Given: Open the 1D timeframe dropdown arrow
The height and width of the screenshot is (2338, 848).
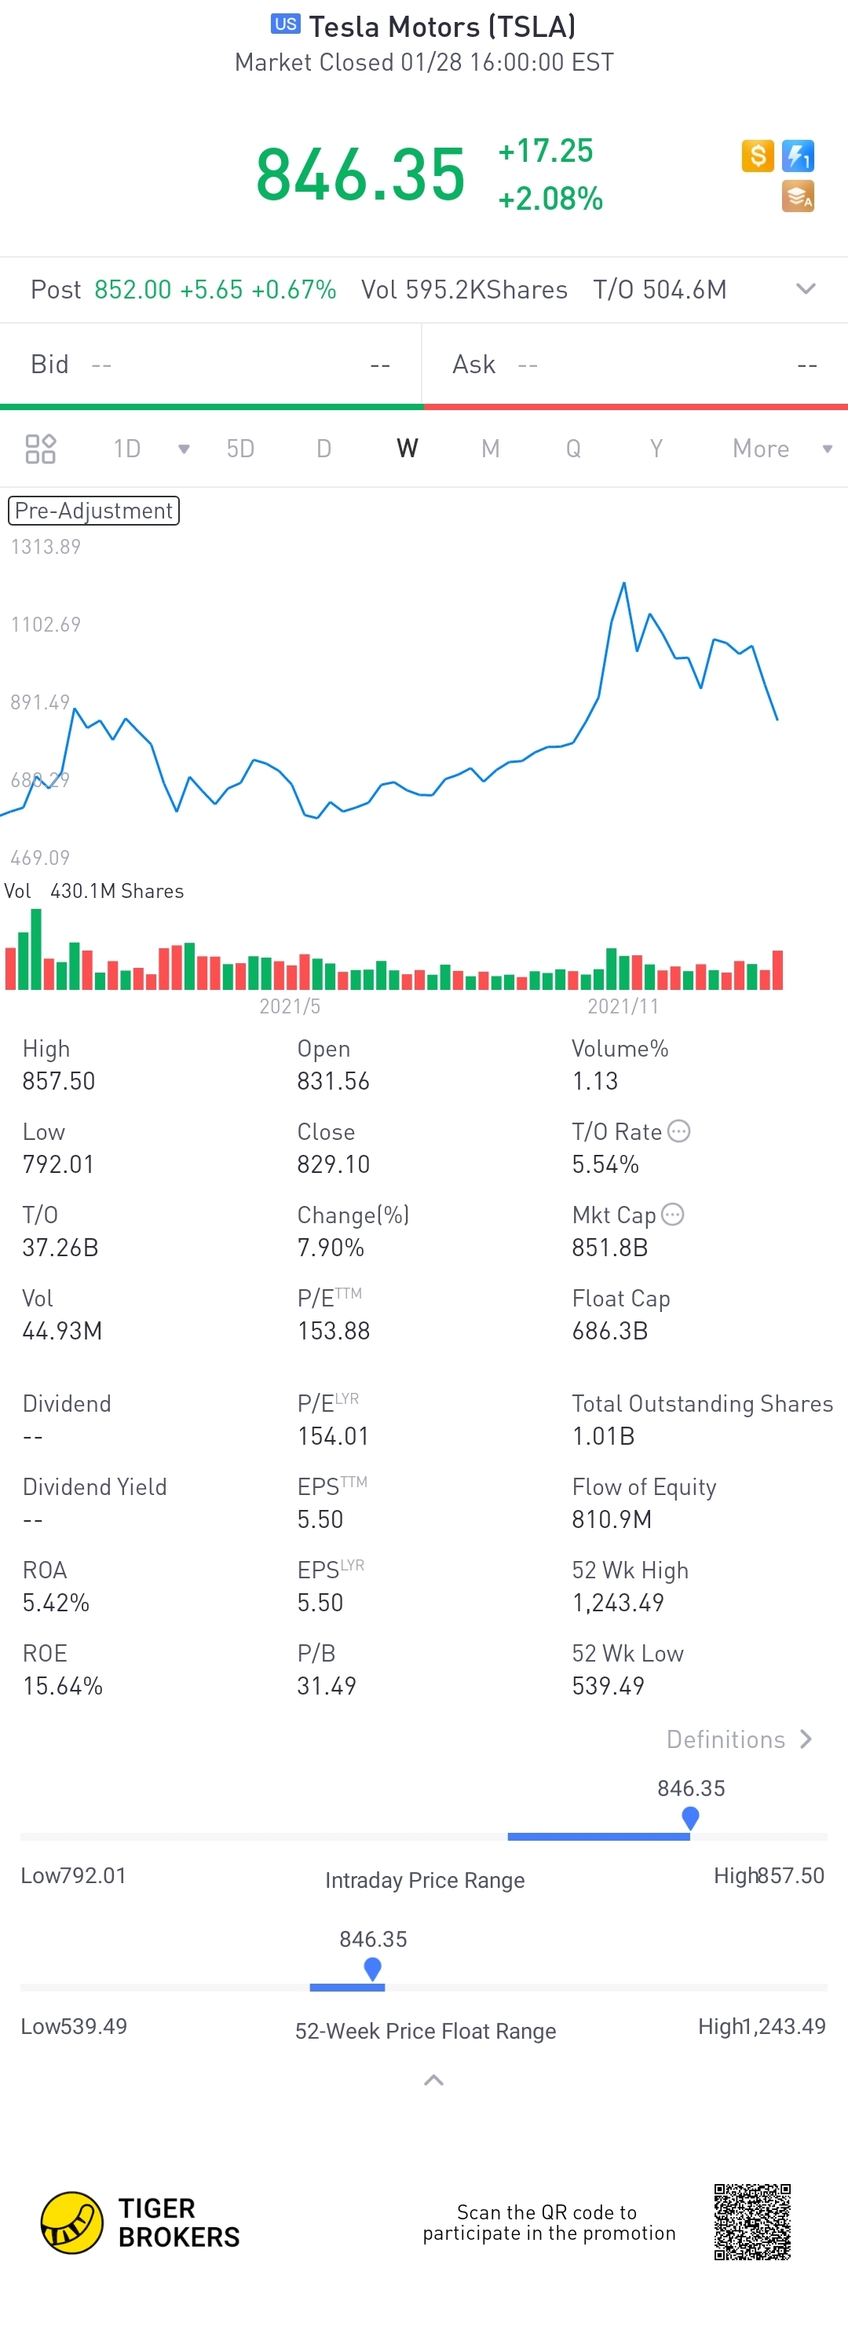Looking at the screenshot, I should [x=184, y=449].
